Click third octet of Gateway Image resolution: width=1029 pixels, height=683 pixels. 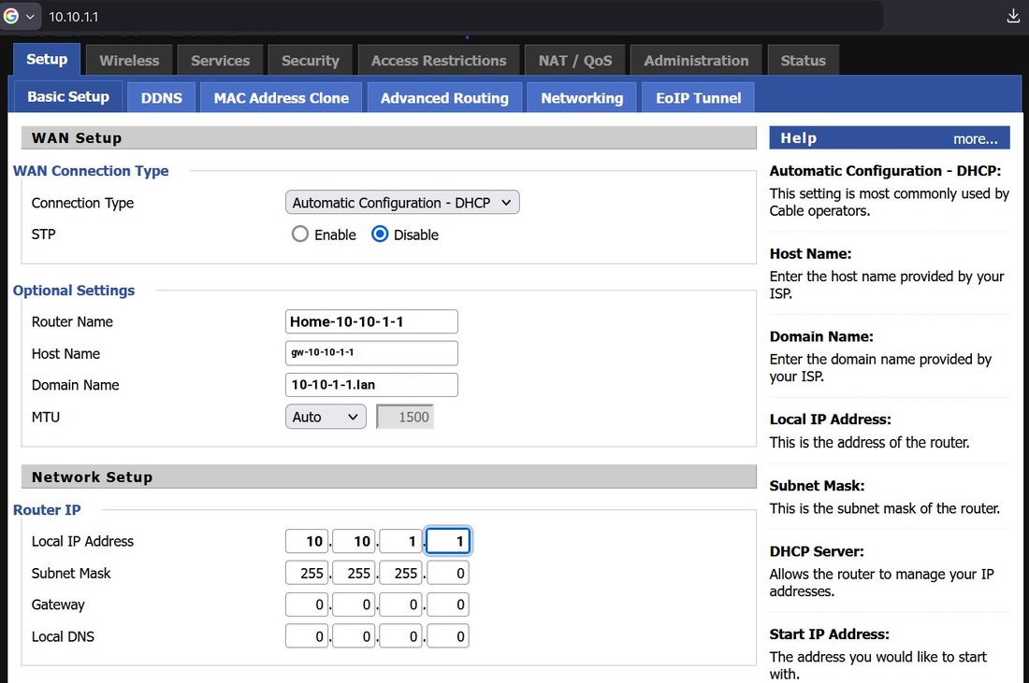401,605
